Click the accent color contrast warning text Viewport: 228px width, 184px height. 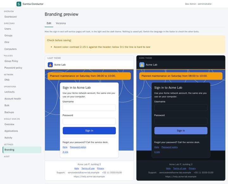pos(102,47)
